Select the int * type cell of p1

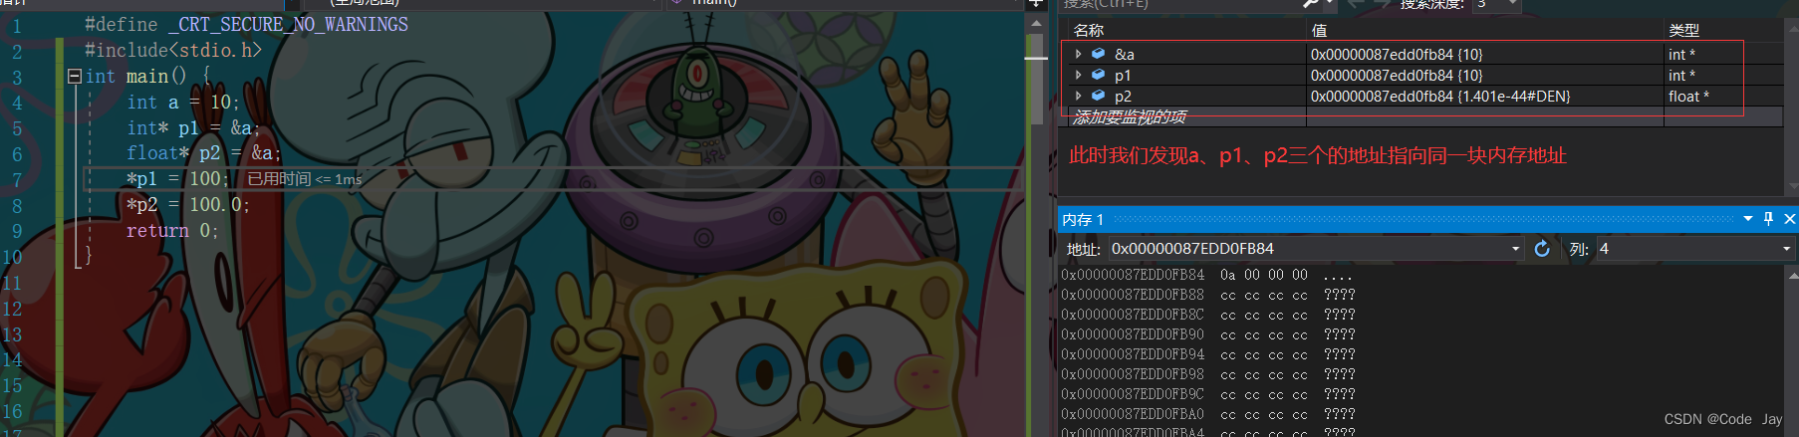coord(1723,75)
